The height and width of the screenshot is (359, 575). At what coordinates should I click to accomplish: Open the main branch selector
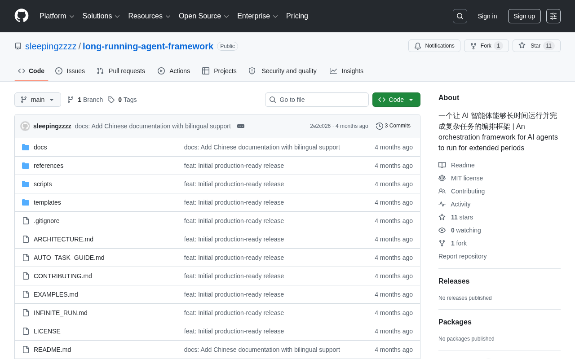pos(38,100)
